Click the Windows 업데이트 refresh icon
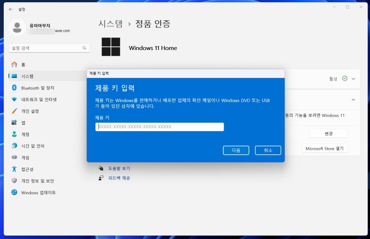 coord(15,192)
